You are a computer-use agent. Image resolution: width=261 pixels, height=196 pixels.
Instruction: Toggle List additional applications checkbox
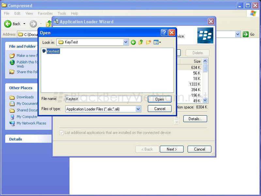tap(61, 133)
